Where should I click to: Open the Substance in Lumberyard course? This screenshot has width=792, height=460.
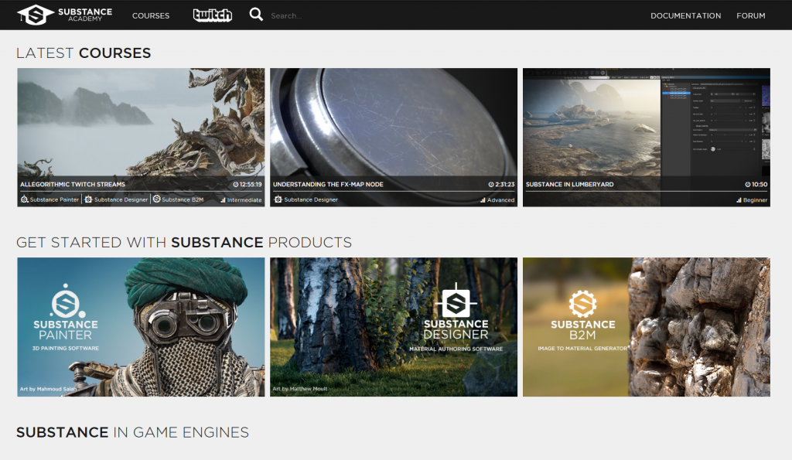(646, 124)
